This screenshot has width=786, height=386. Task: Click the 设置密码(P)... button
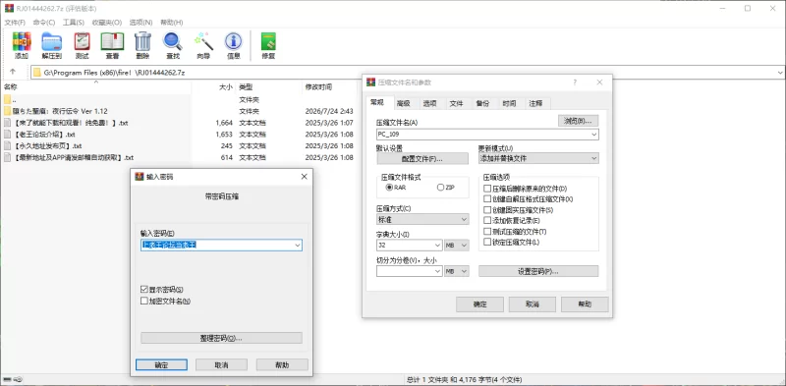coord(538,271)
